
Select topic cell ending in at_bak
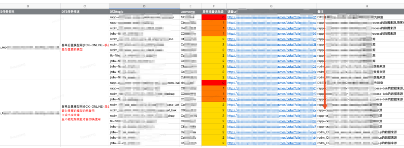pyautogui.click(x=144, y=110)
